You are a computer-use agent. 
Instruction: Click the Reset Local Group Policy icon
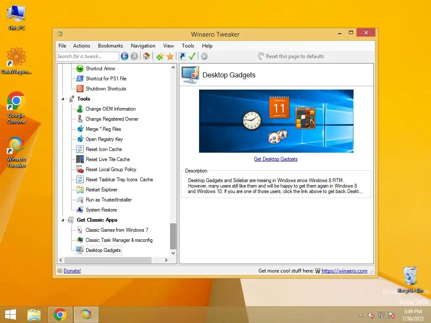pos(80,169)
